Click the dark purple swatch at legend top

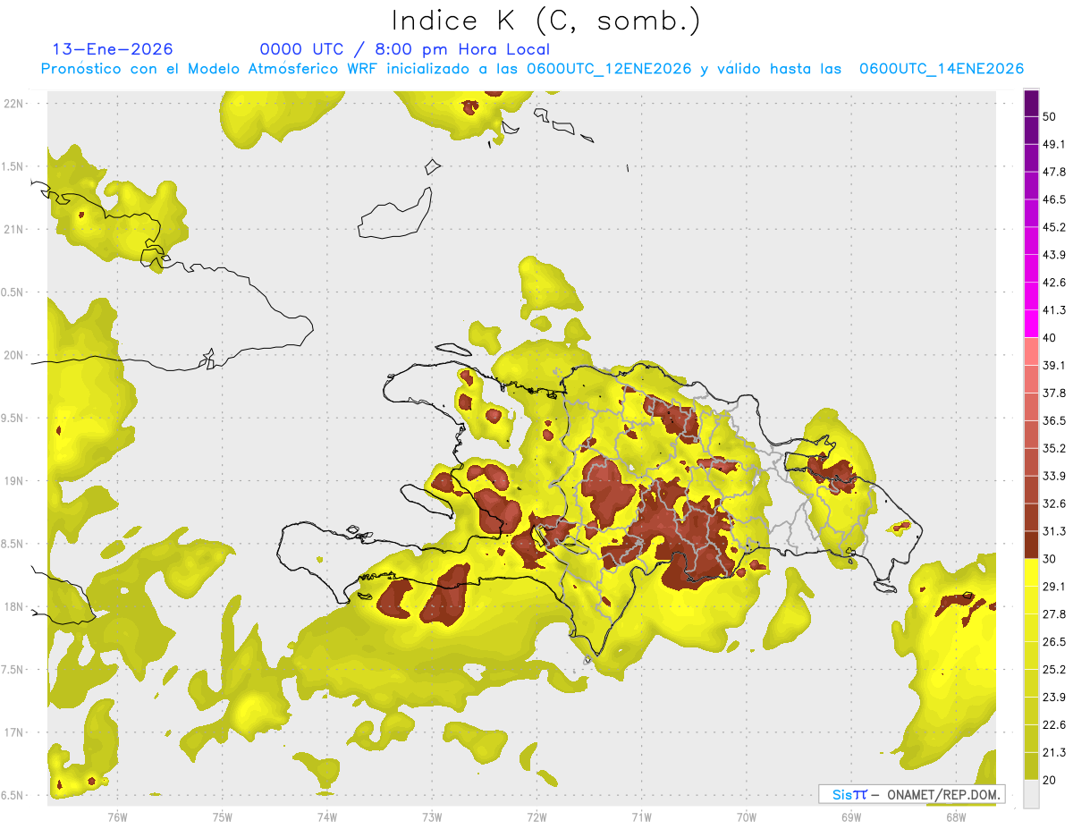[1031, 101]
